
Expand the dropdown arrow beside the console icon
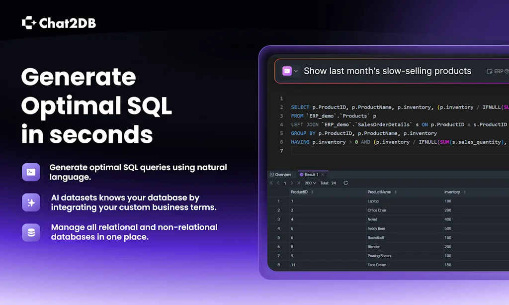(296, 71)
